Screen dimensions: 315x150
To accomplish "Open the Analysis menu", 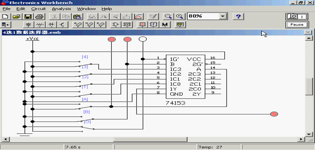I will click(61, 9).
